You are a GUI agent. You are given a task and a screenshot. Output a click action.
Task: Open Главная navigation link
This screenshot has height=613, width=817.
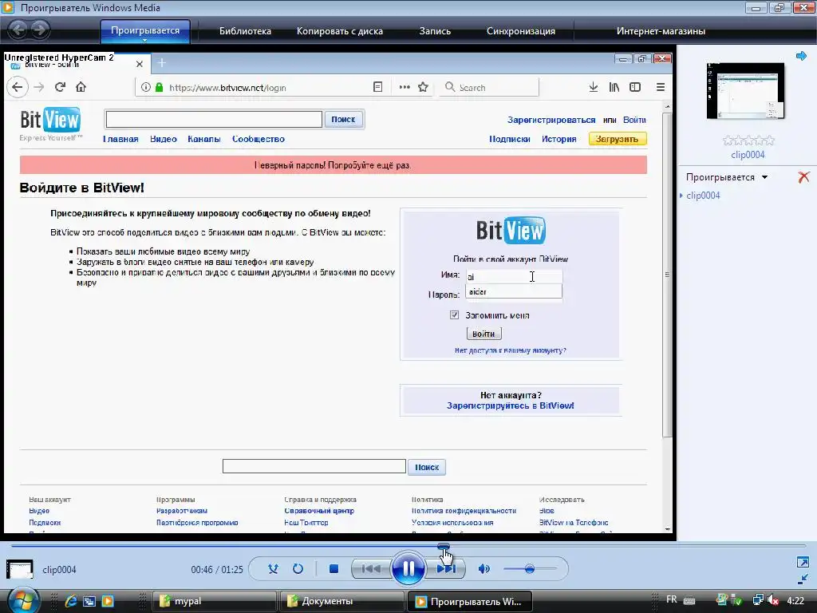coord(120,139)
